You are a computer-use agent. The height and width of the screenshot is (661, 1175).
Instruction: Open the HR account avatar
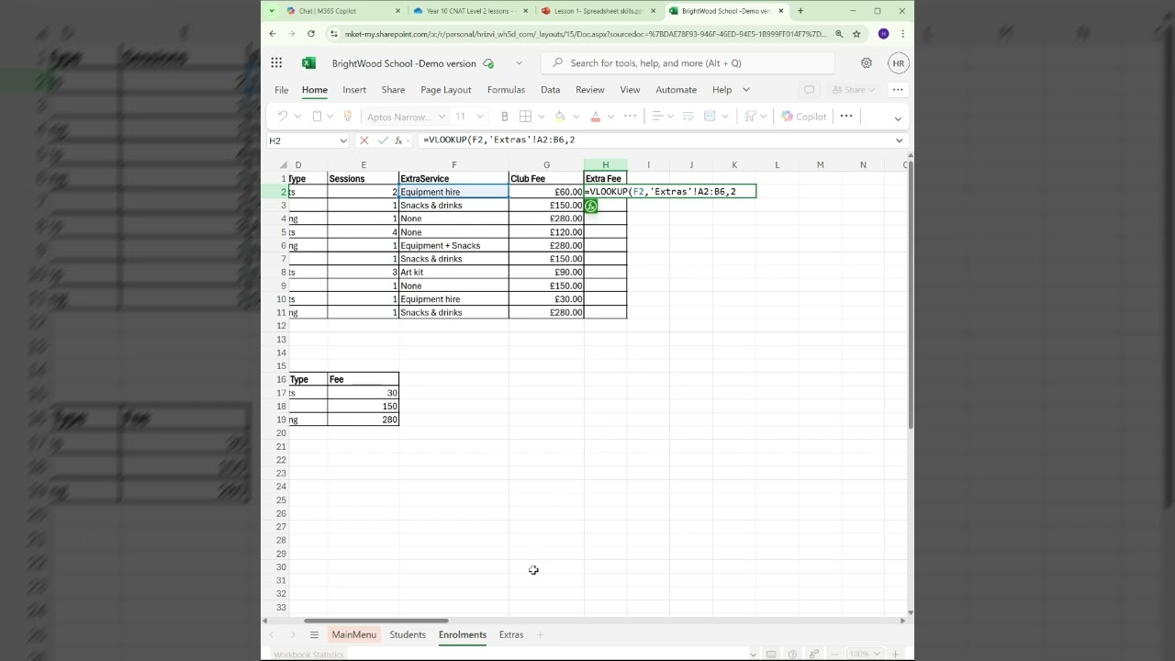pos(899,63)
